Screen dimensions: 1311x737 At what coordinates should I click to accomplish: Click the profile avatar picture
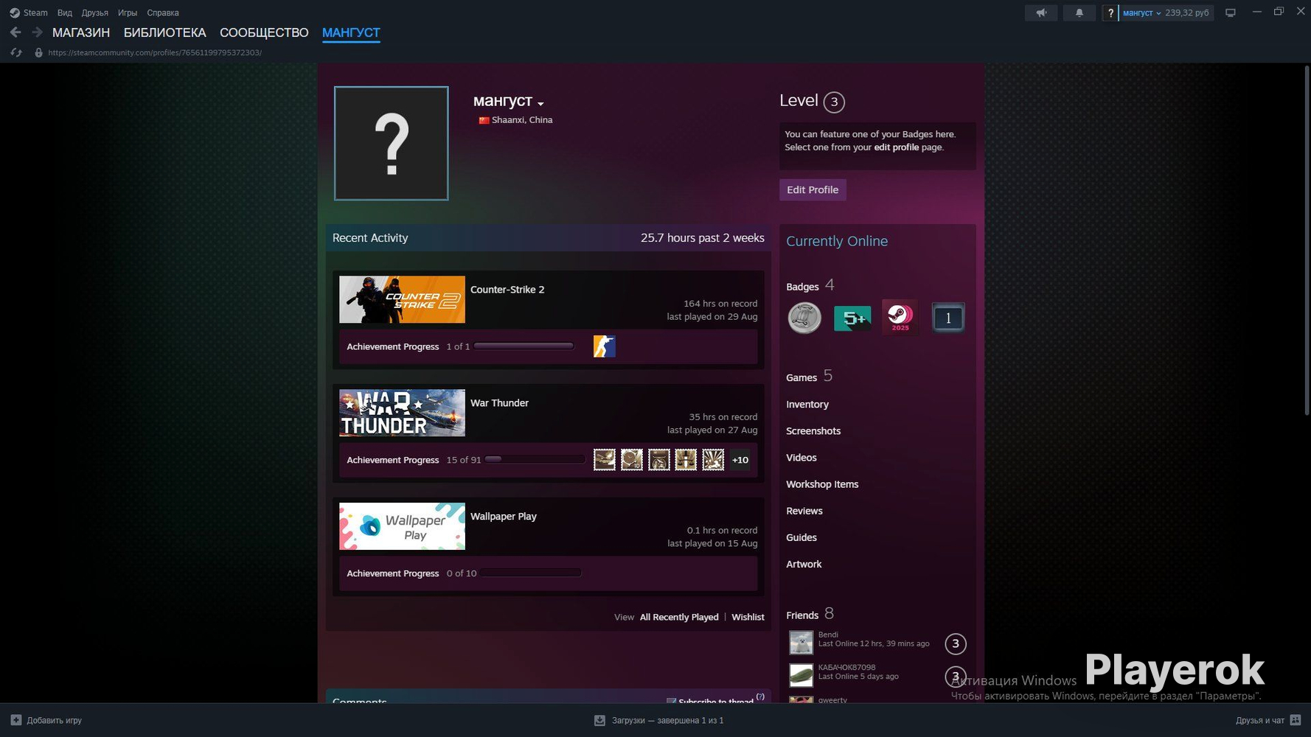point(391,143)
